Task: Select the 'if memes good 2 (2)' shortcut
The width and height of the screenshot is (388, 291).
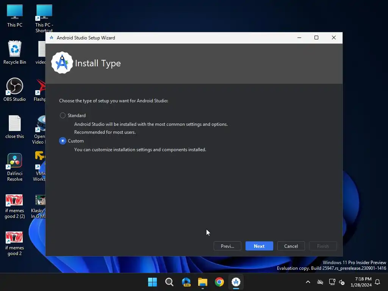Action: [x=15, y=207]
